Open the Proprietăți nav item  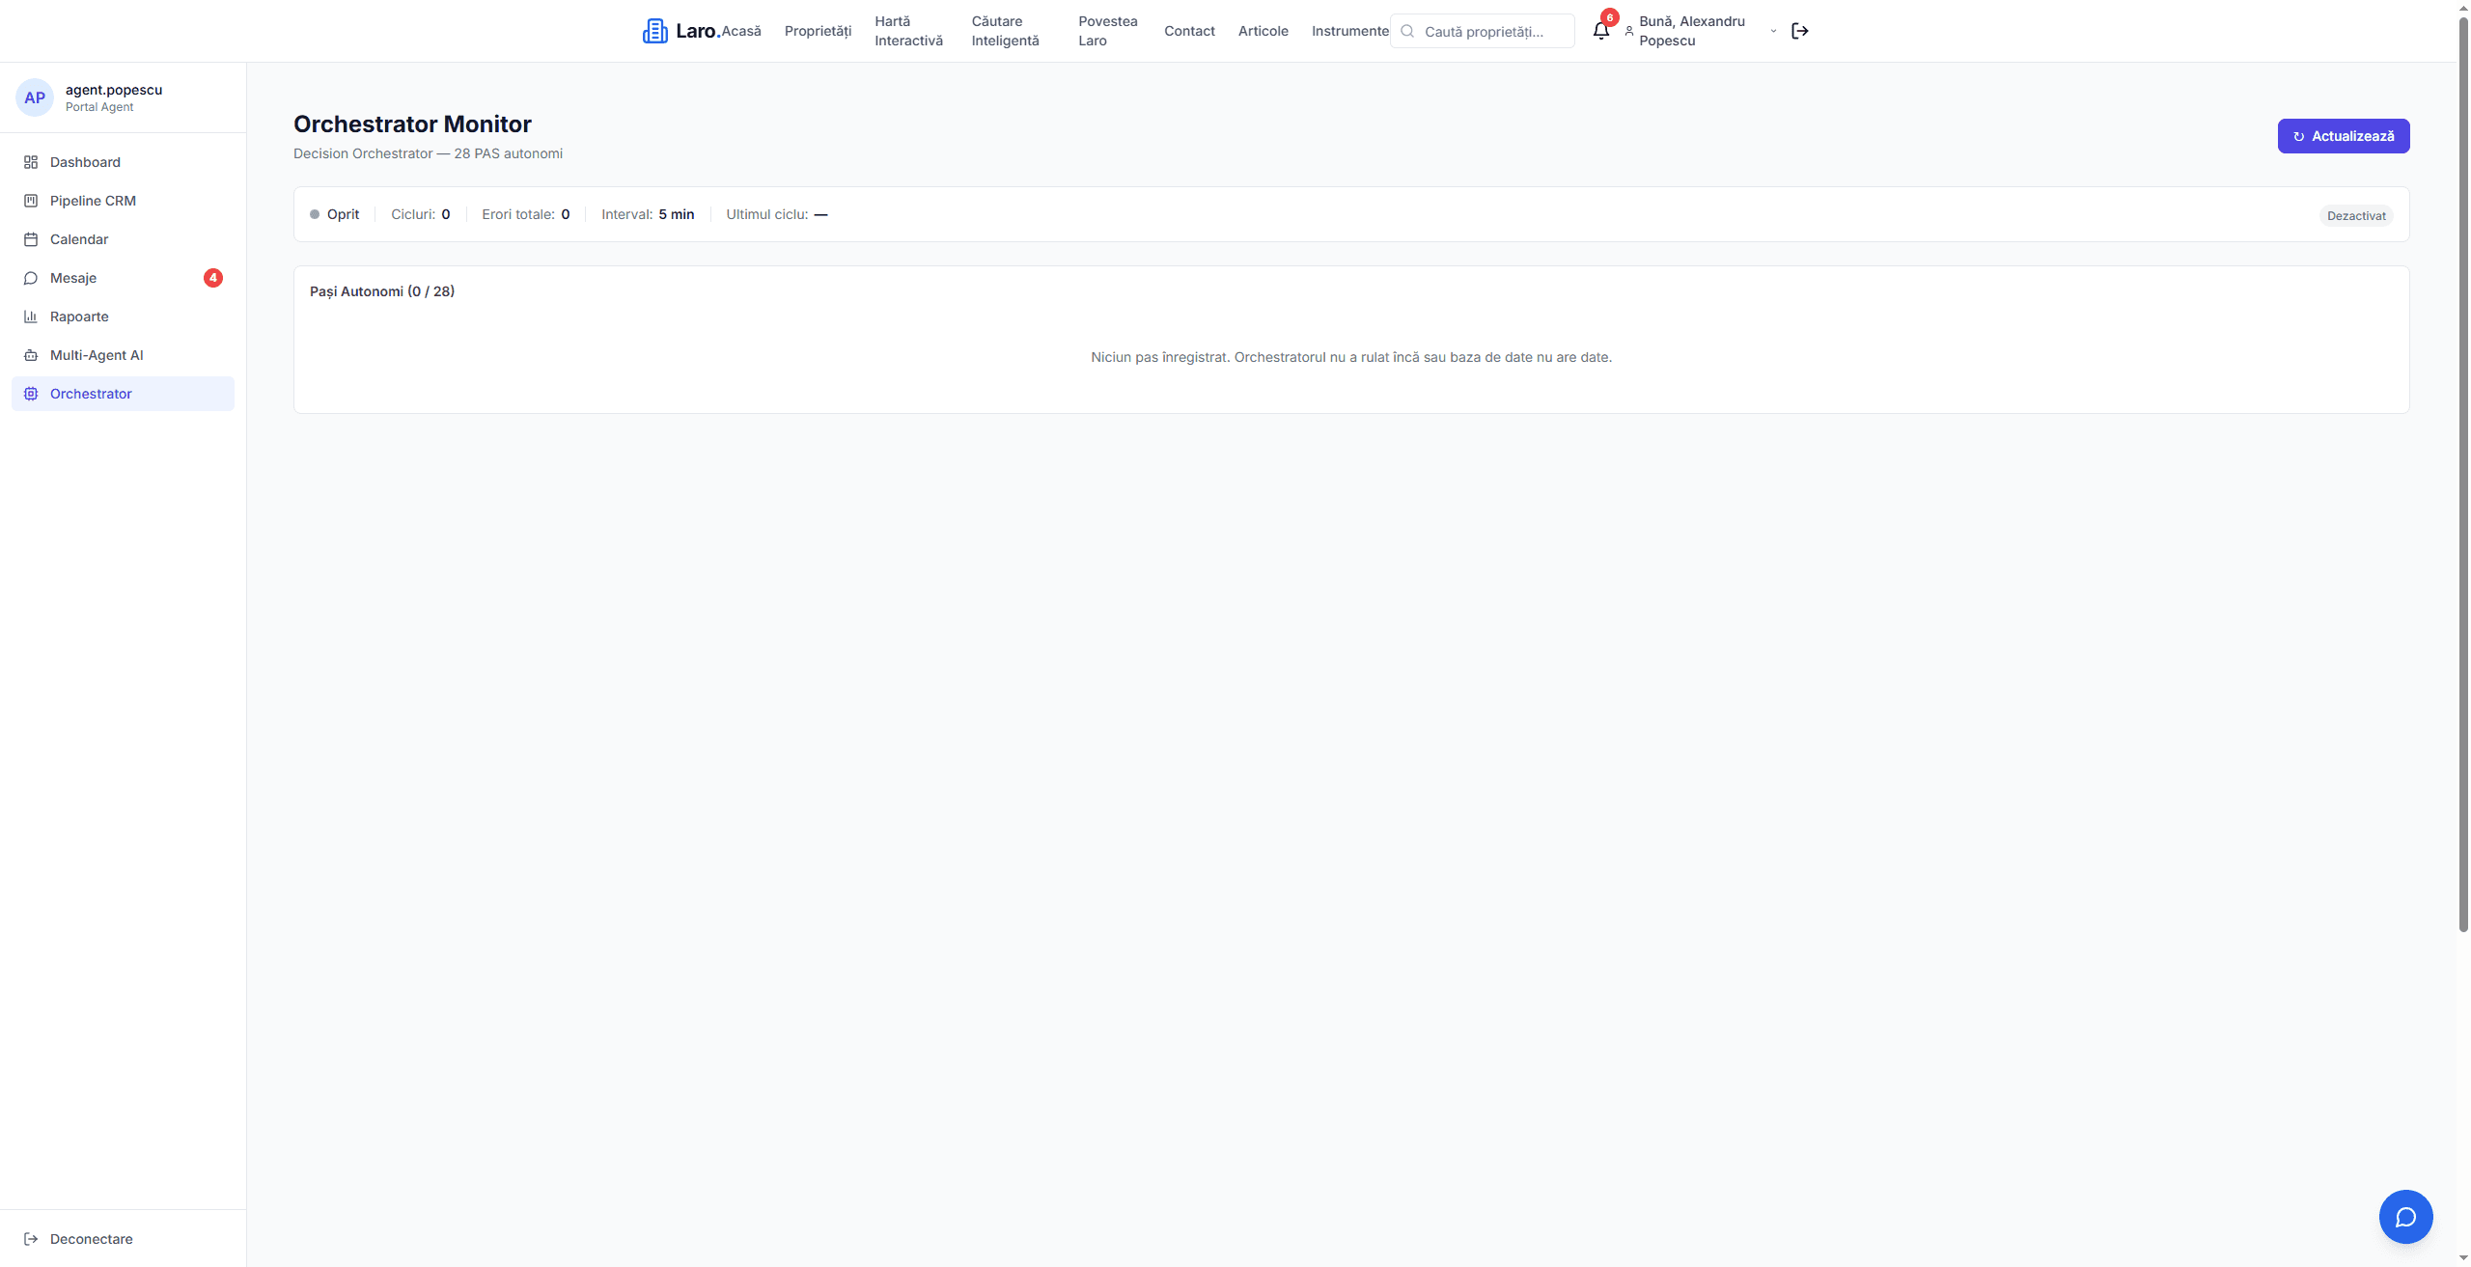pyautogui.click(x=818, y=31)
